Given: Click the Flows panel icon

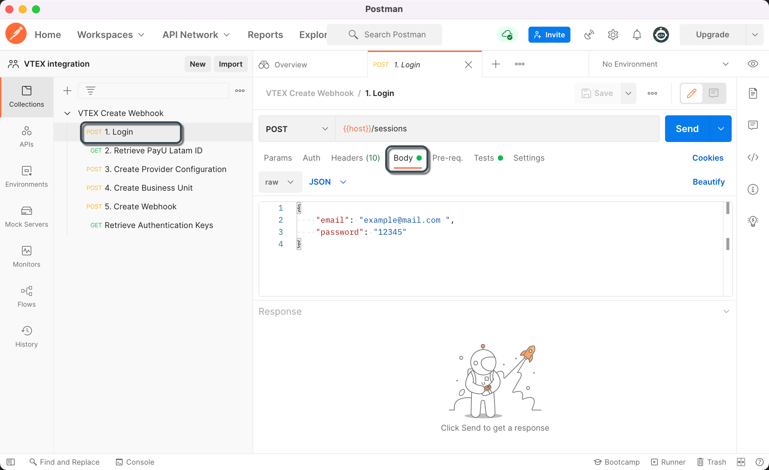Looking at the screenshot, I should [x=26, y=291].
